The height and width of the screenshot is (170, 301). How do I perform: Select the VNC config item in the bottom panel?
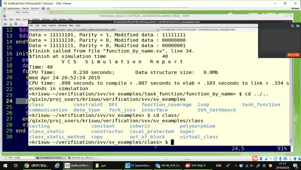click(19, 158)
